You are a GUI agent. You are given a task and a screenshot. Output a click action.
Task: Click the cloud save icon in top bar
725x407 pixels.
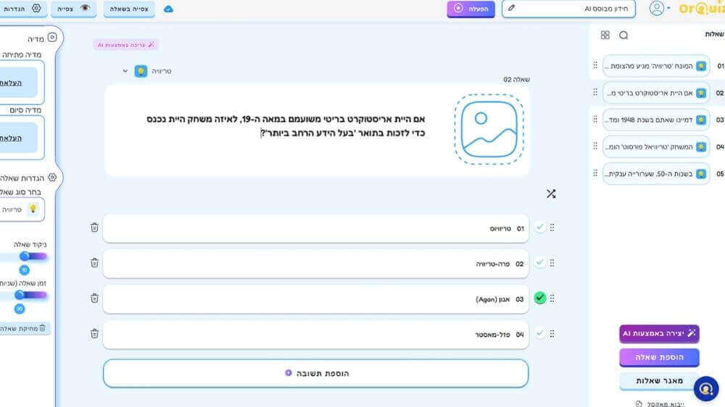point(169,9)
